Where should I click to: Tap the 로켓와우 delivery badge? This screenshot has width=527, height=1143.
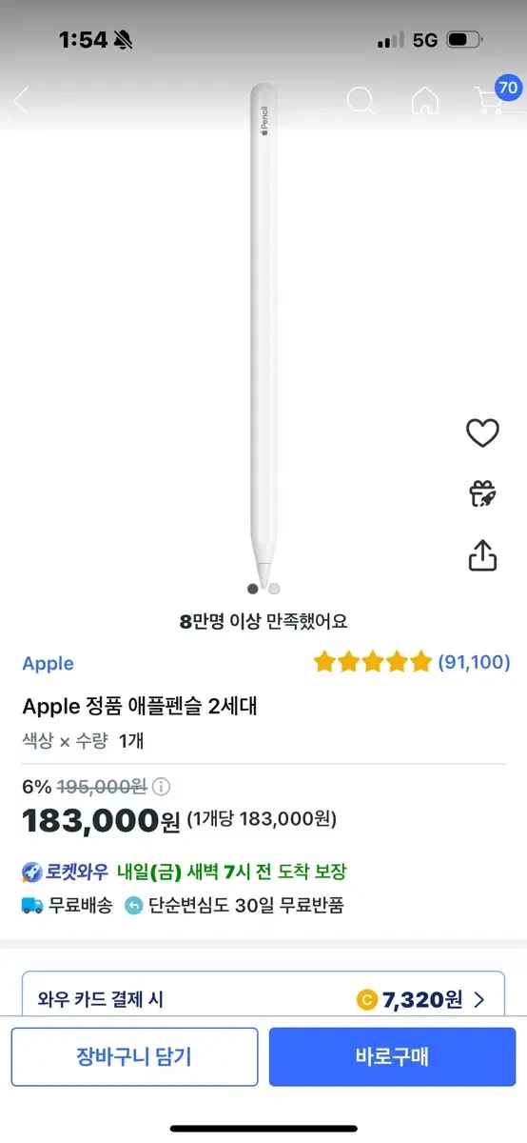pyautogui.click(x=65, y=872)
